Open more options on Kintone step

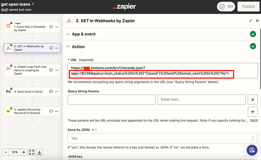point(57,111)
